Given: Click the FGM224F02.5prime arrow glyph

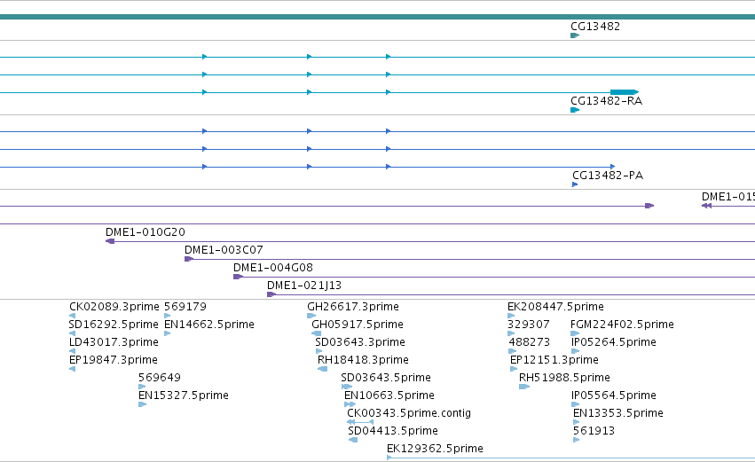Looking at the screenshot, I should pos(575,333).
